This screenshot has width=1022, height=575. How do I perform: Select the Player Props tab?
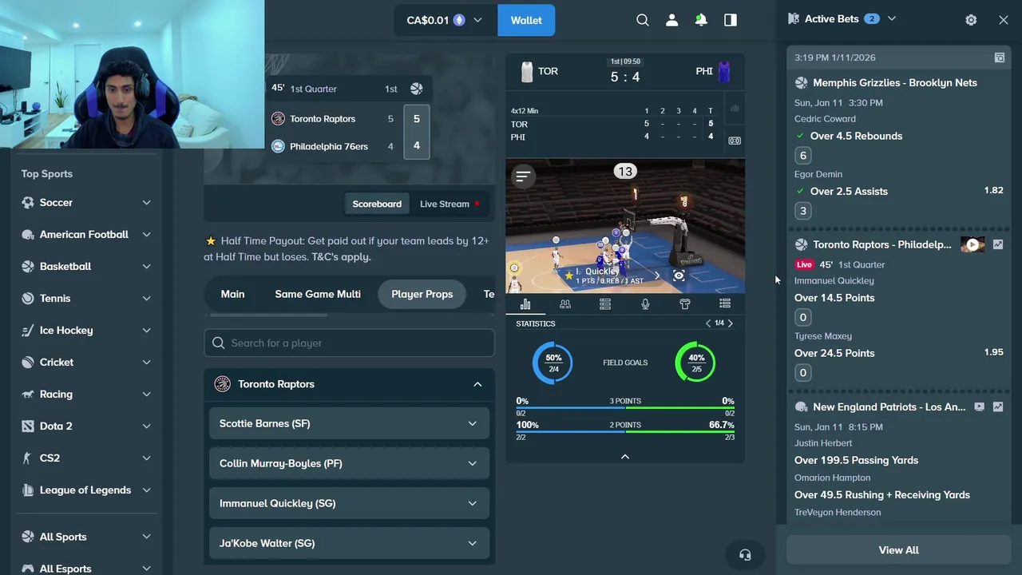point(422,294)
